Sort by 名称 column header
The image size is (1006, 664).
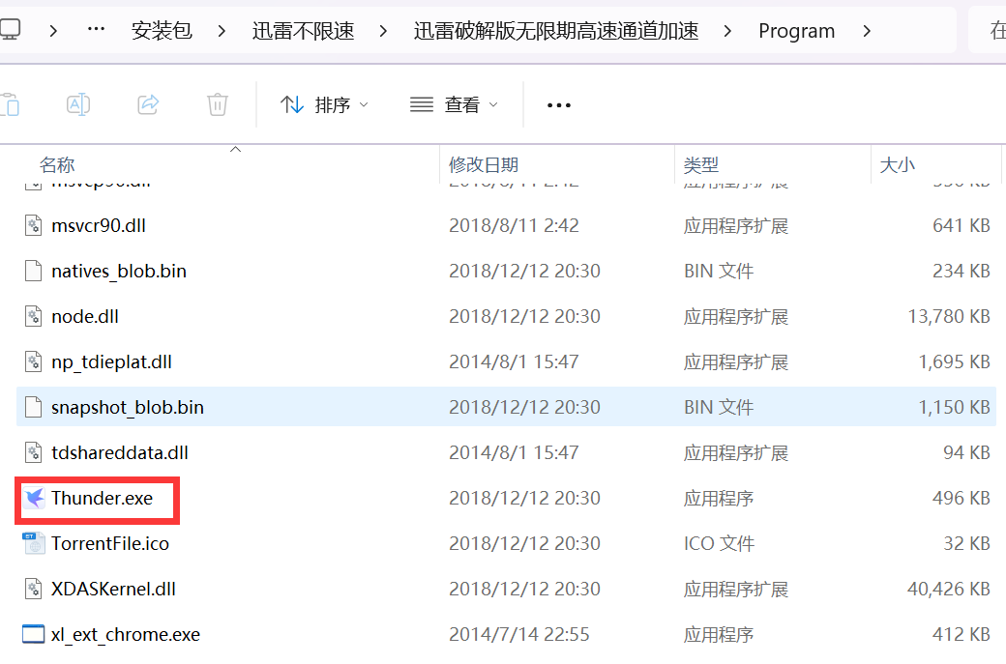[57, 164]
